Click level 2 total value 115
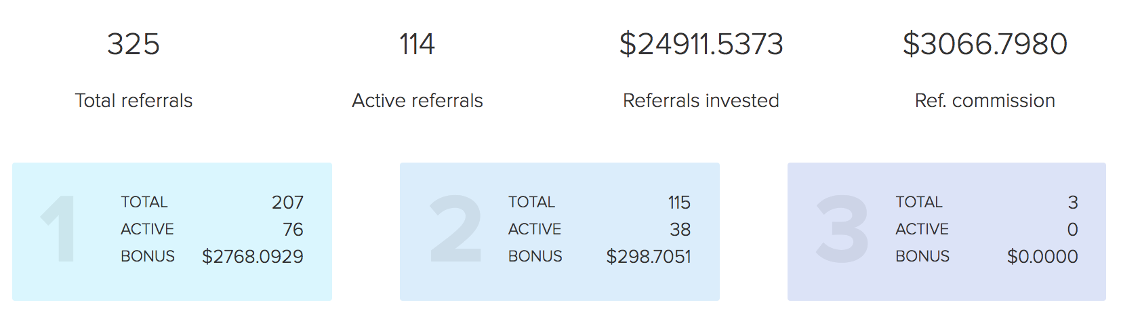Viewport: 1121px width, 313px height. pyautogui.click(x=679, y=203)
